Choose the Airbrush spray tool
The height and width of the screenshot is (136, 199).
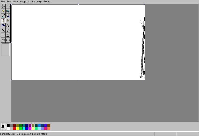click(3, 25)
